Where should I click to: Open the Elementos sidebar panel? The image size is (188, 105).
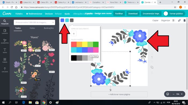coord(5,41)
